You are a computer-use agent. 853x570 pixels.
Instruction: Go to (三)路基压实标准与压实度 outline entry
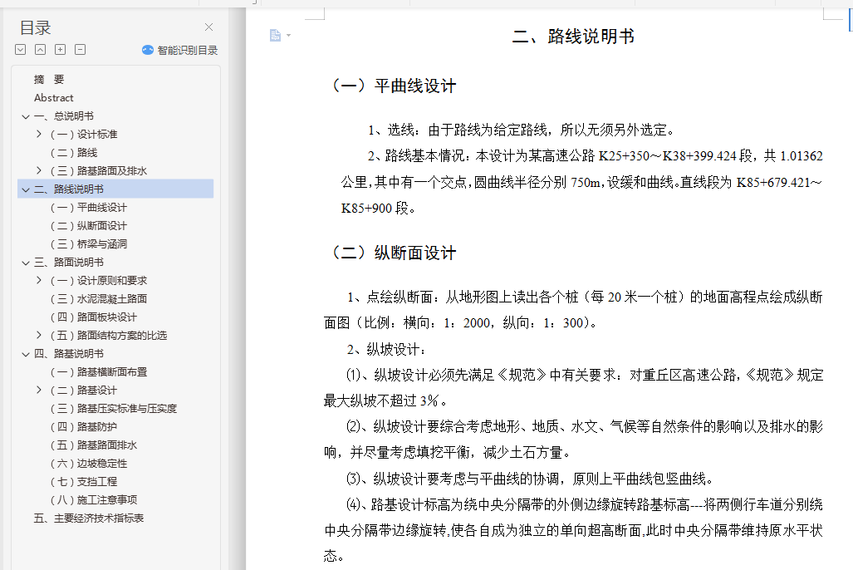pyautogui.click(x=114, y=408)
